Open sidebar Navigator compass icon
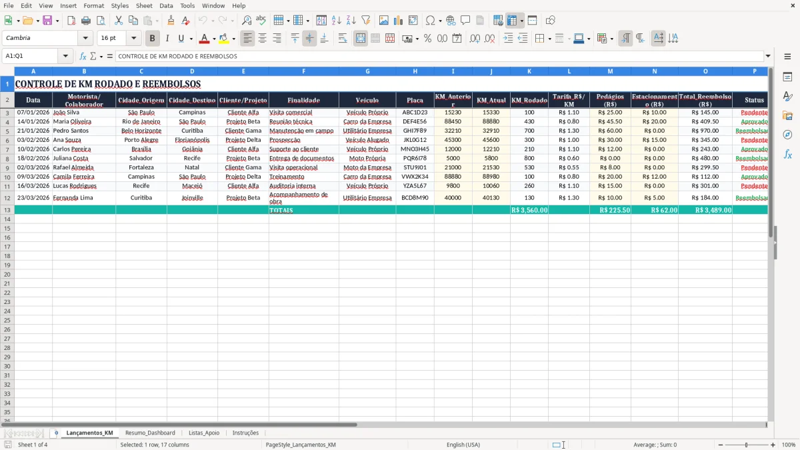Image resolution: width=800 pixels, height=450 pixels. click(x=787, y=135)
